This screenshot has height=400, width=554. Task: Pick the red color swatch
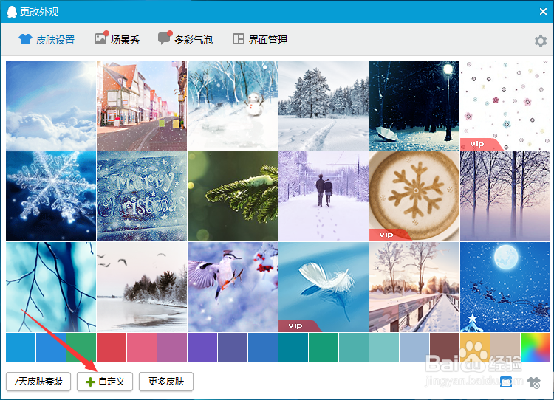coord(112,348)
